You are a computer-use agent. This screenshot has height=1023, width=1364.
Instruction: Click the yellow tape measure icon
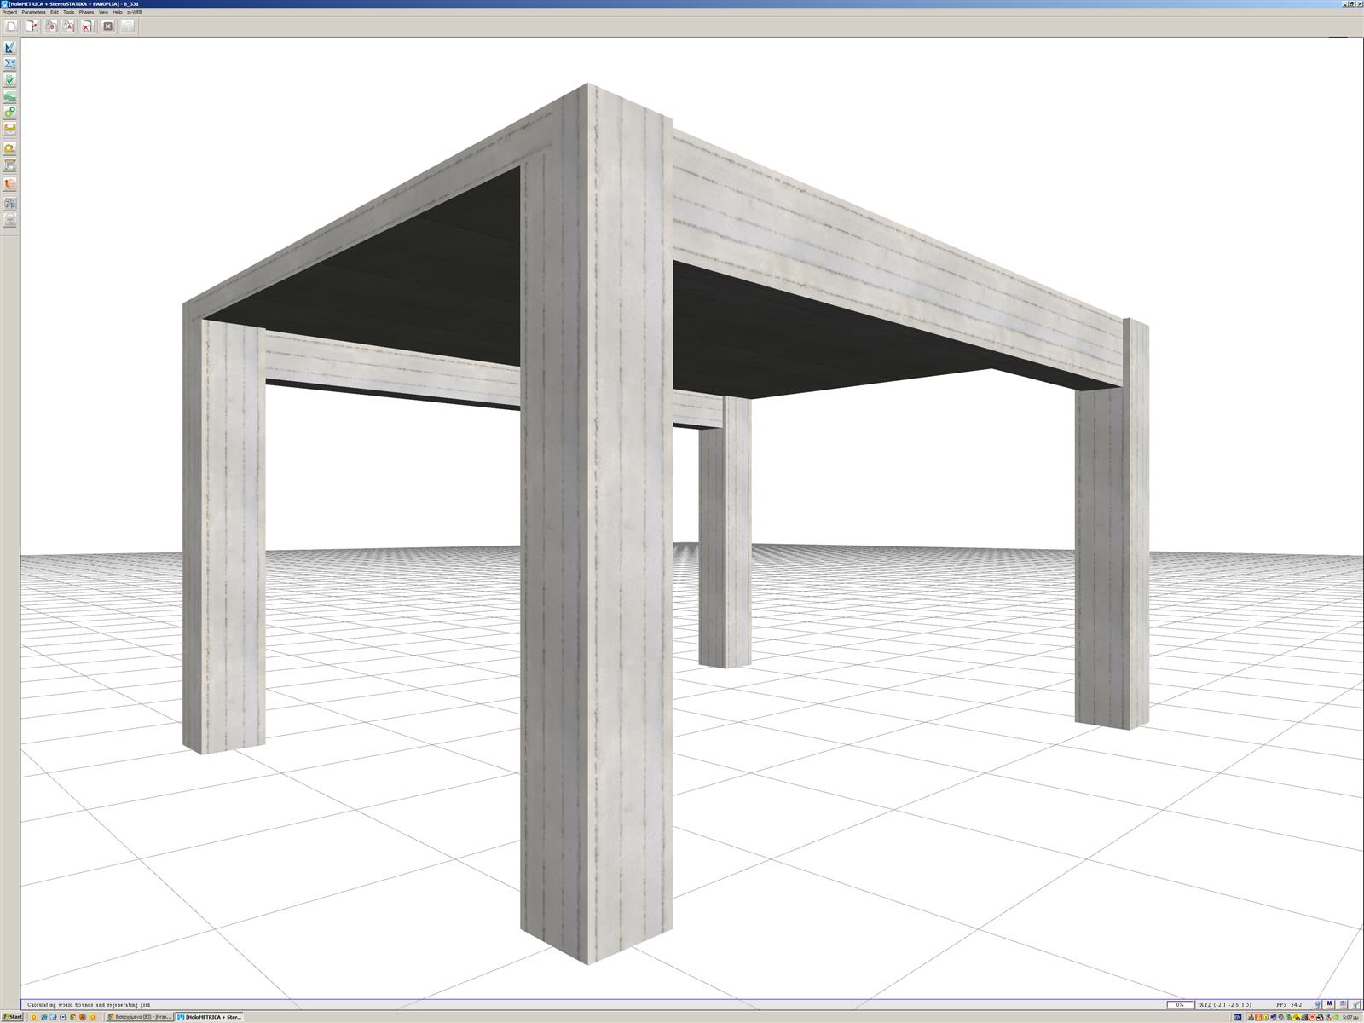click(x=10, y=148)
